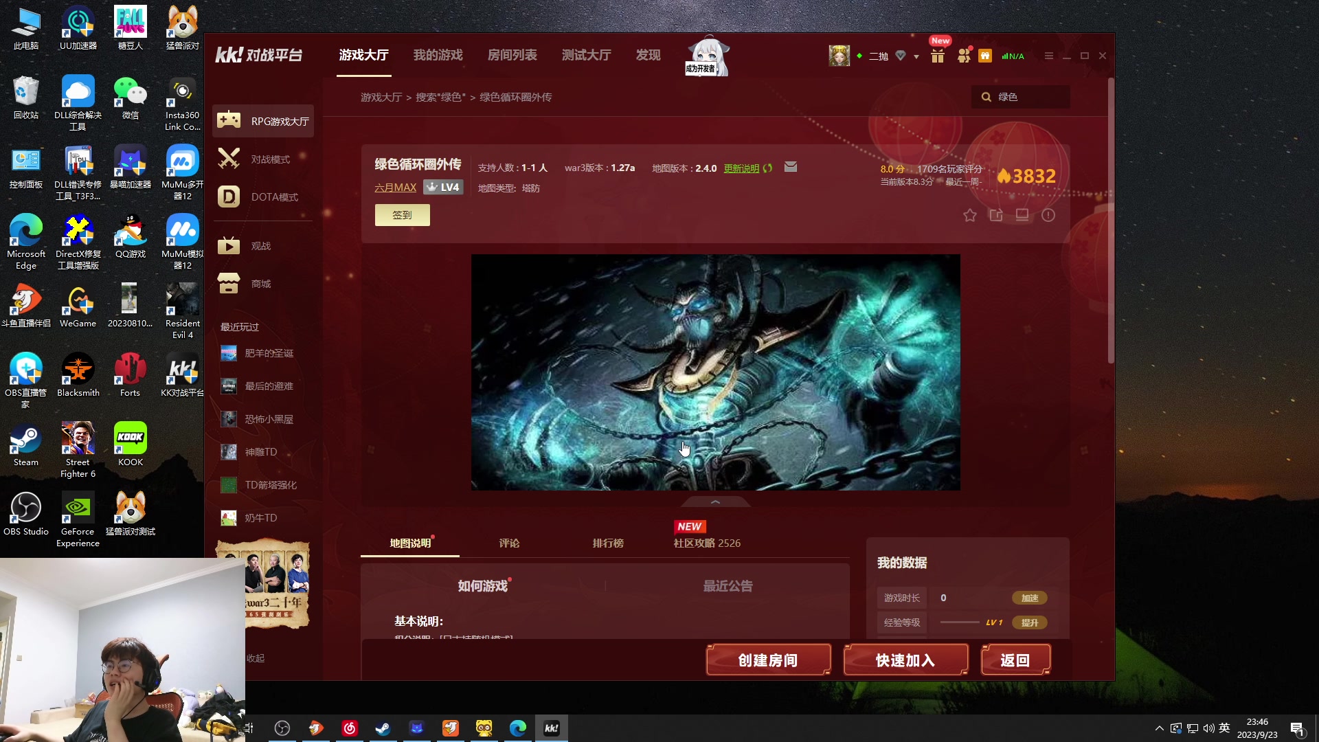Open recently played 肥羊的圣诞
The width and height of the screenshot is (1319, 742).
tap(257, 353)
